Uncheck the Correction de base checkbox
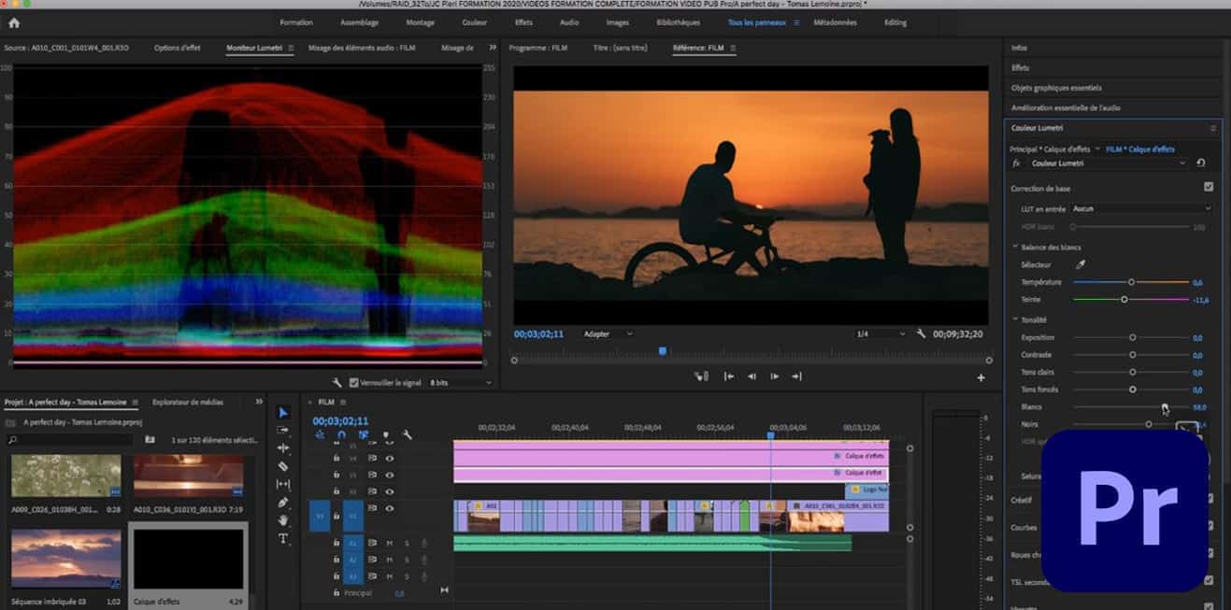 [x=1210, y=187]
